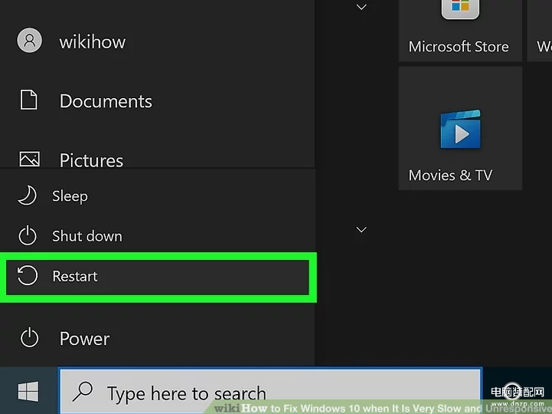Click the search magnifier icon
552x414 pixels.
tap(83, 392)
